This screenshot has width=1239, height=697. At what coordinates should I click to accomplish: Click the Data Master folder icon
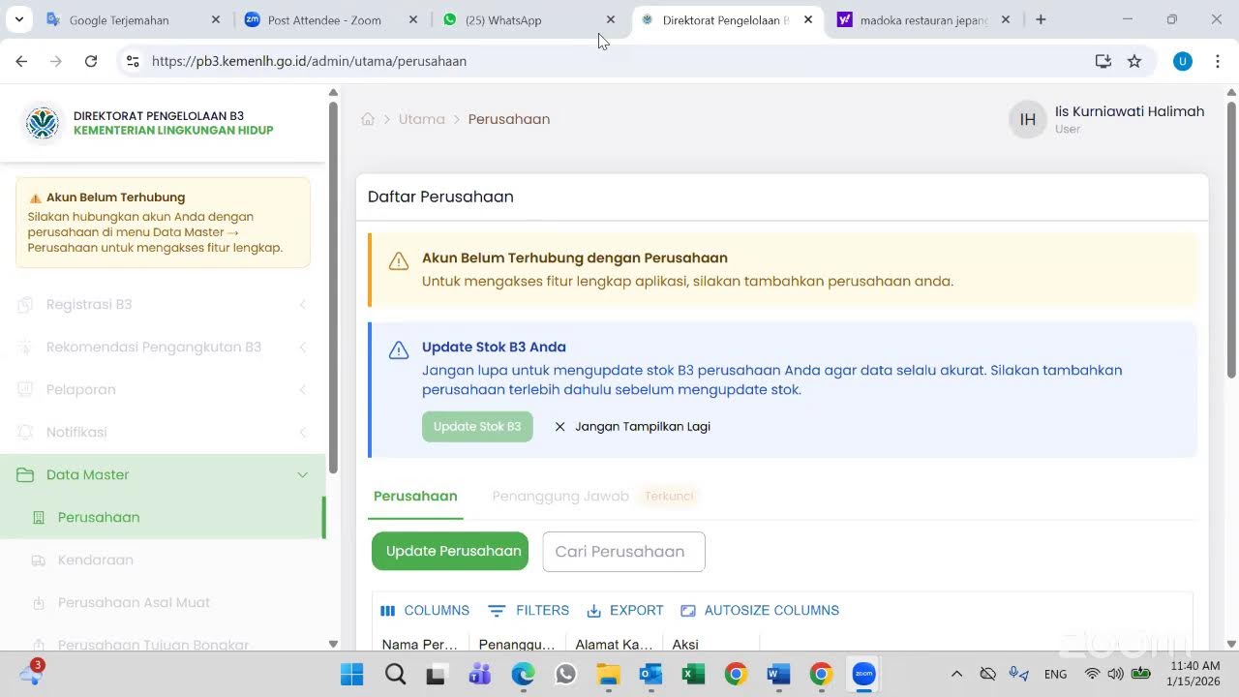click(x=26, y=475)
